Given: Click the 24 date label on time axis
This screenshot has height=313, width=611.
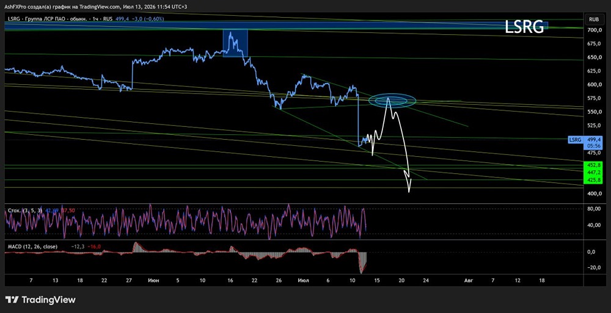Looking at the screenshot, I should click(x=426, y=280).
